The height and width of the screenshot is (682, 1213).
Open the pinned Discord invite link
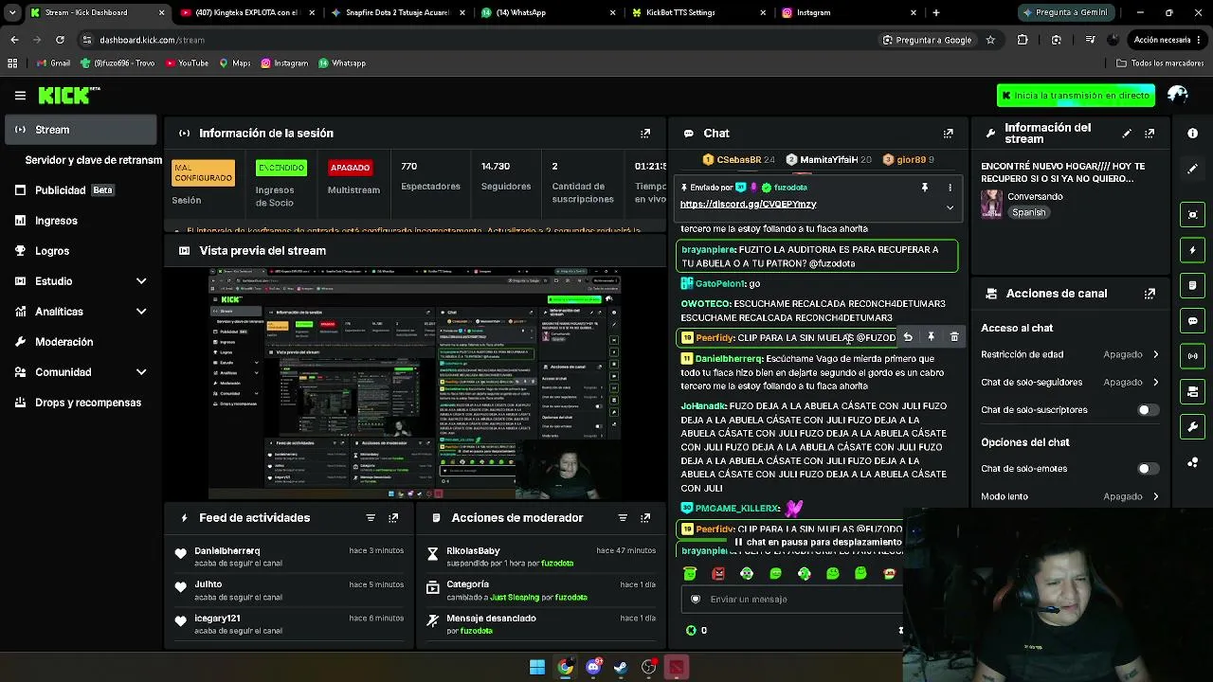748,205
